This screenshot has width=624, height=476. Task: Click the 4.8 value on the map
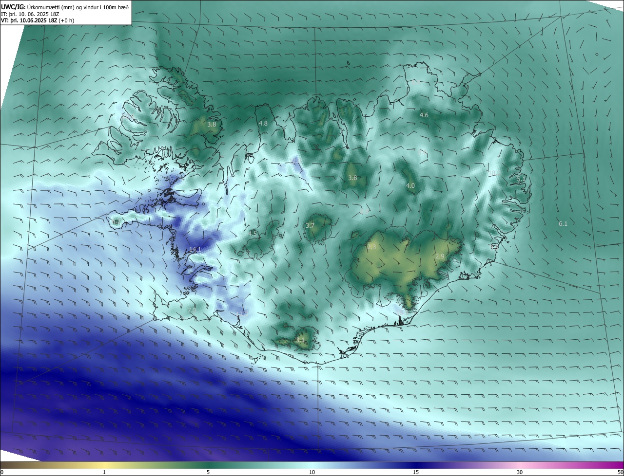tap(263, 123)
